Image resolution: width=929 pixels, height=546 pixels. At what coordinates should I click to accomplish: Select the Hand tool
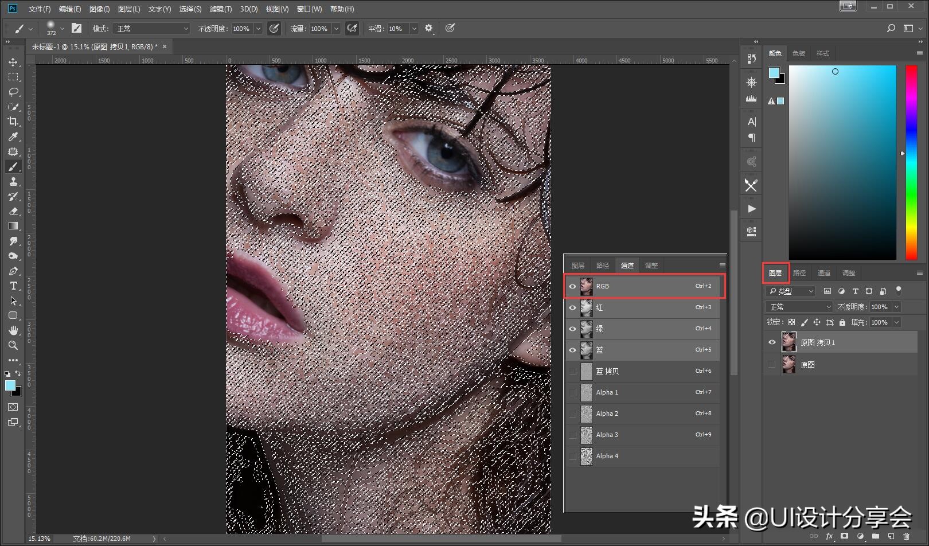(x=13, y=330)
